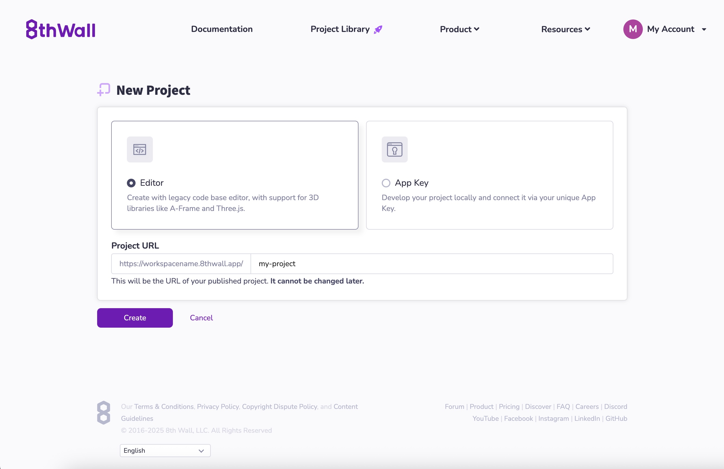724x469 pixels.
Task: Click the M avatar circle for My Account
Action: [x=633, y=29]
